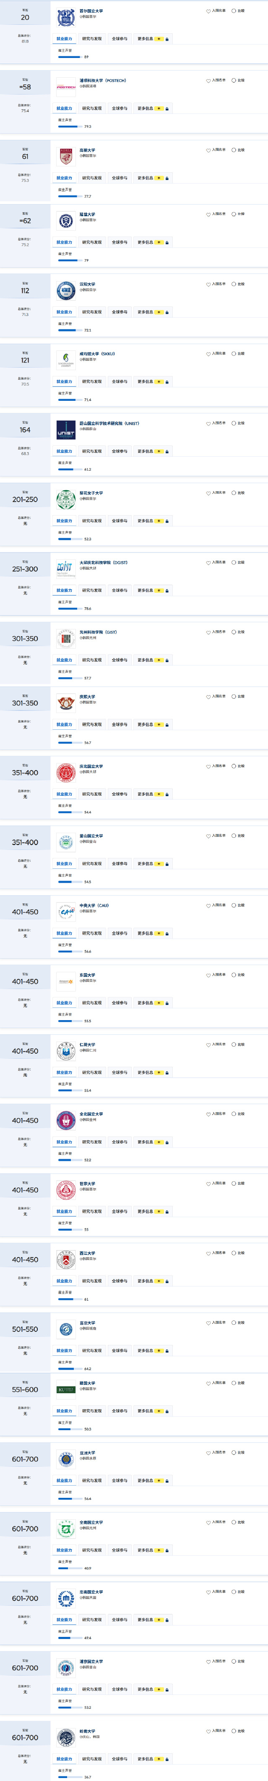Click the lock icon in 延世大学 row
This screenshot has height=1781, width=268.
pos(167,243)
